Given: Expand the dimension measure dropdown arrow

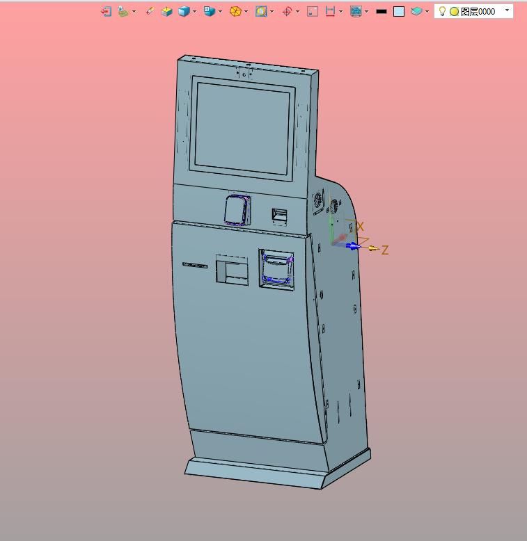Looking at the screenshot, I should 341,12.
